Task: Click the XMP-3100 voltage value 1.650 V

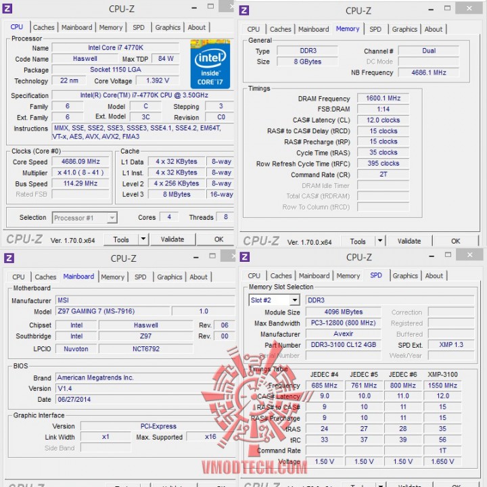Action: click(x=442, y=461)
